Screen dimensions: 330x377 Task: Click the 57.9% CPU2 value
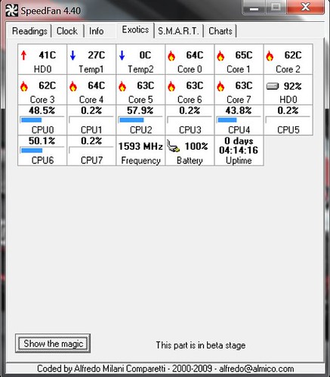point(140,110)
